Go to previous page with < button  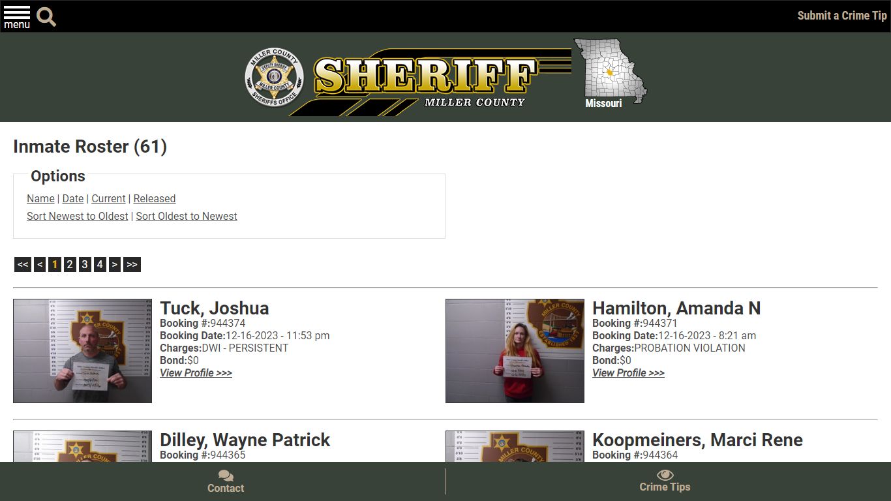tap(40, 264)
